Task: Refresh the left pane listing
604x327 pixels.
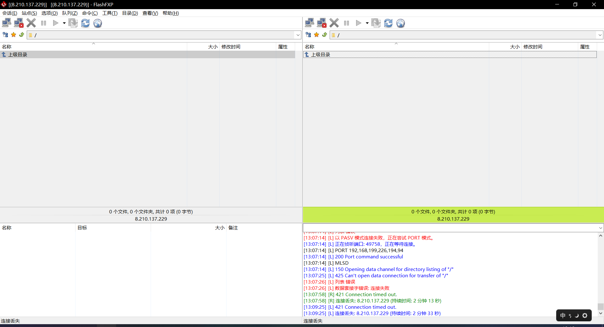Action: (x=85, y=23)
